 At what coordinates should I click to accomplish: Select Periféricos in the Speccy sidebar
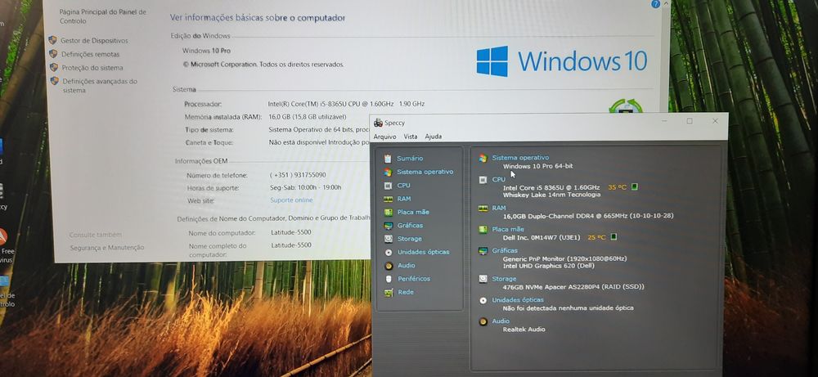[x=414, y=278]
